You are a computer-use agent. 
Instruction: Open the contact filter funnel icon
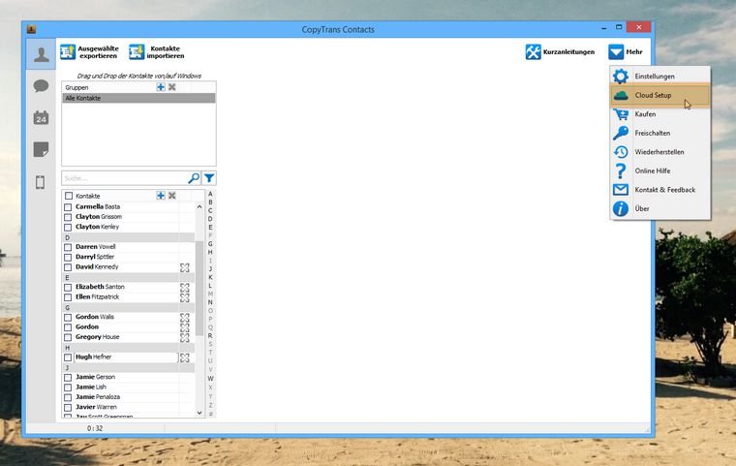[209, 178]
